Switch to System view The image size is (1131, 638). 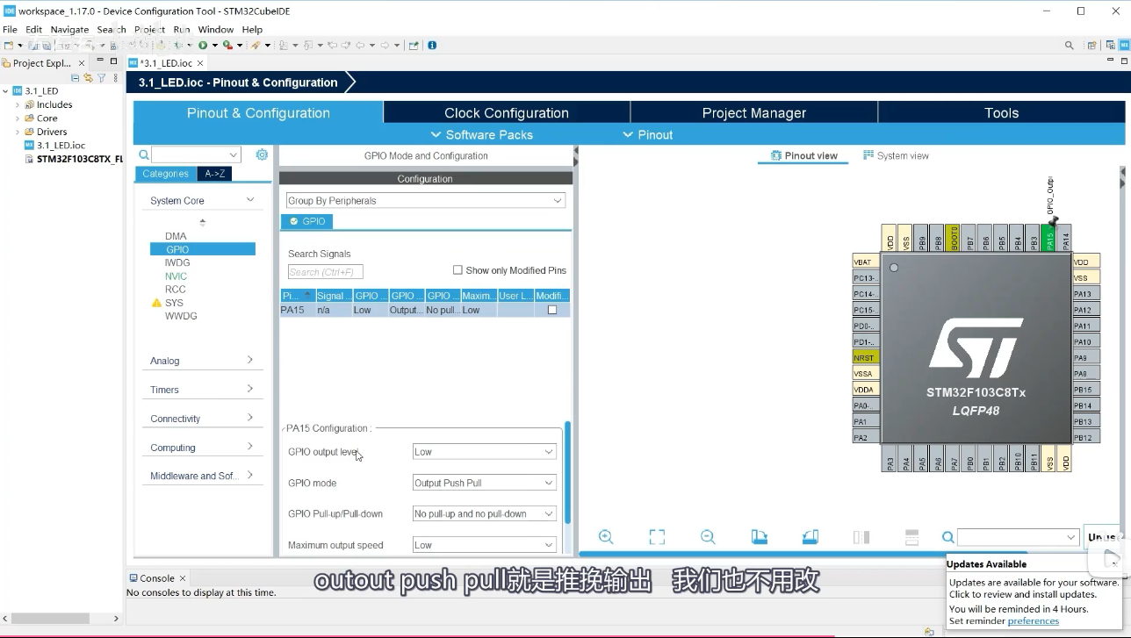click(x=896, y=155)
